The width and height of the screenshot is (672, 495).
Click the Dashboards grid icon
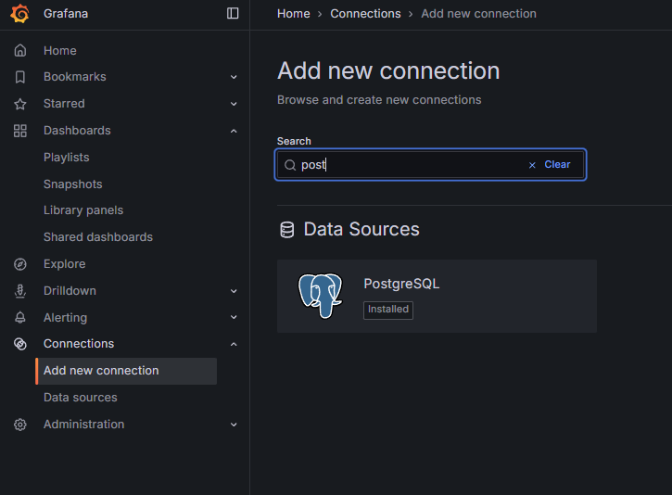coord(20,131)
